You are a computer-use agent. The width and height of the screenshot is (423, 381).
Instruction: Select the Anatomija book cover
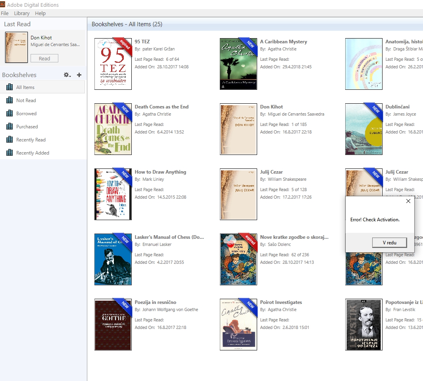point(363,64)
